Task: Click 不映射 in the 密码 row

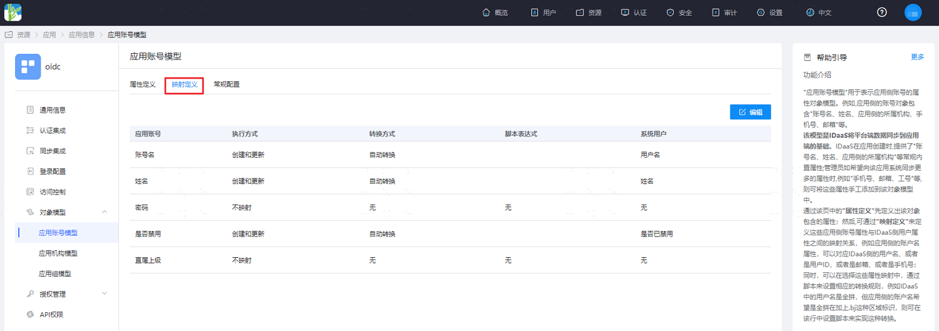Action: click(242, 207)
